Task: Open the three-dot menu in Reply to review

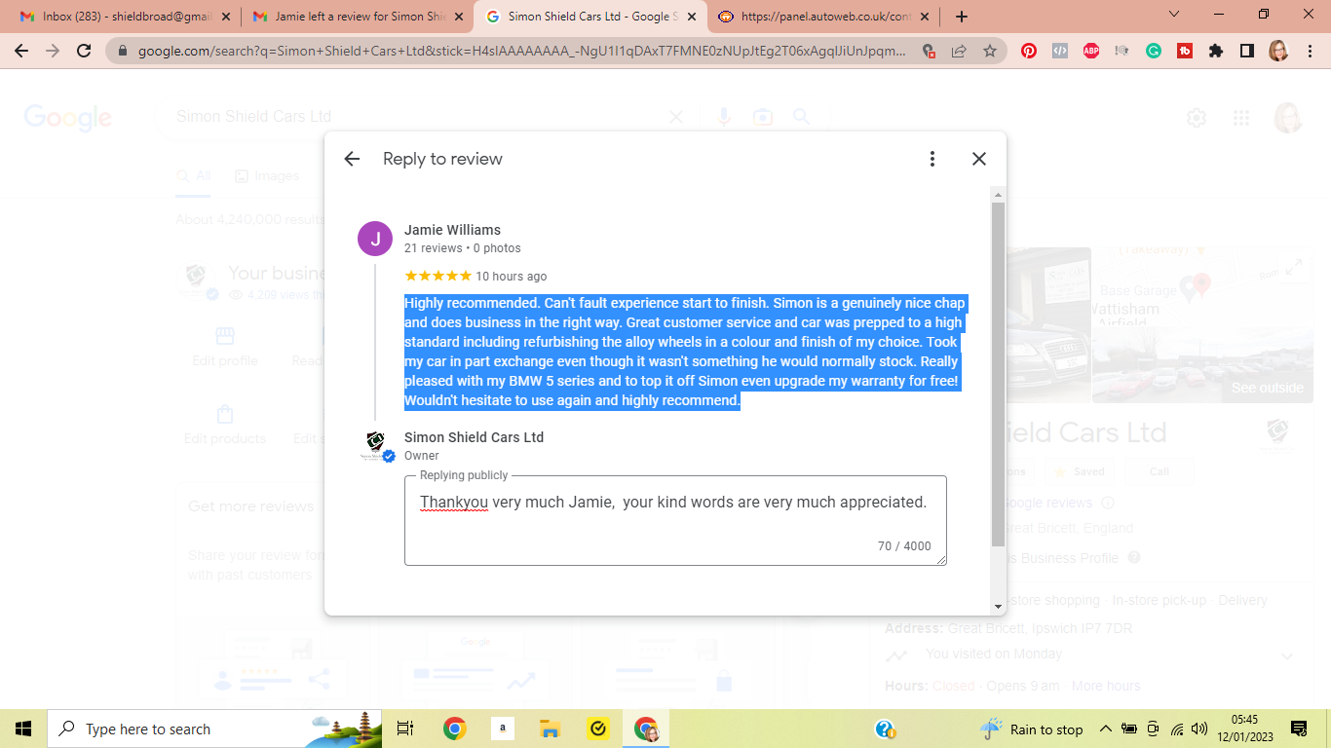Action: click(932, 159)
